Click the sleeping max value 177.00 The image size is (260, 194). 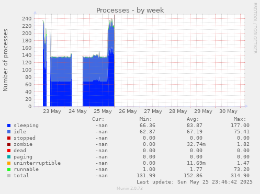click(x=240, y=125)
